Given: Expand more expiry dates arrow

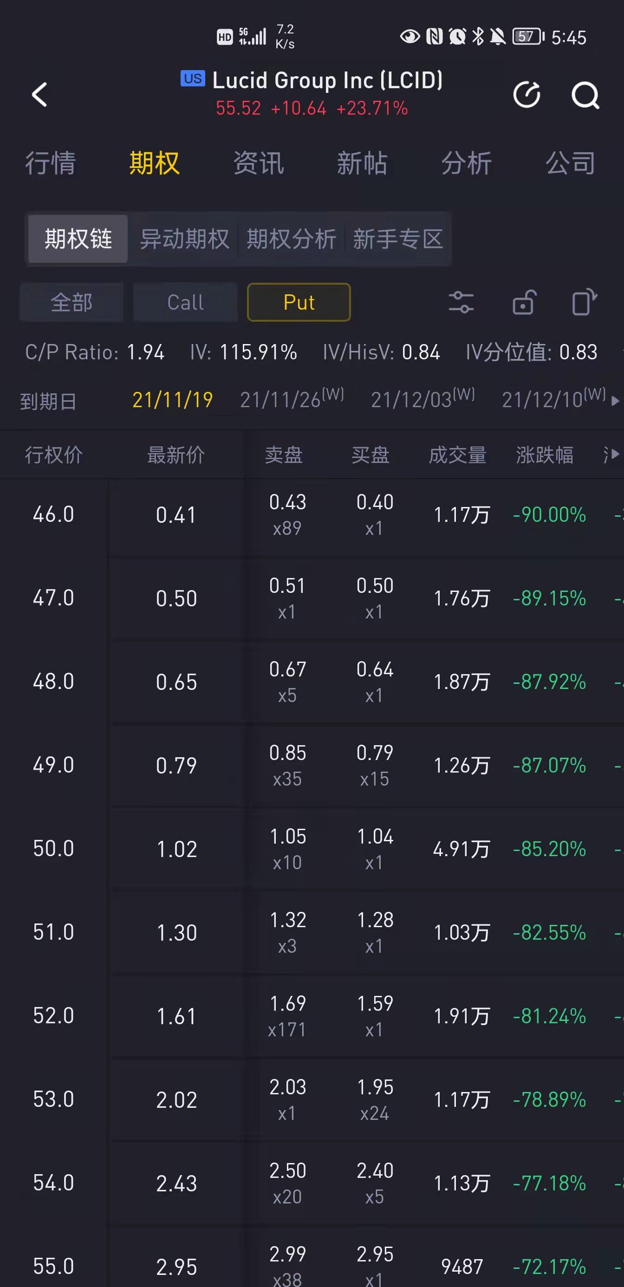Looking at the screenshot, I should [615, 401].
